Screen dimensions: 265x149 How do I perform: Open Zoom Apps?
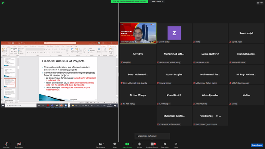click(176, 145)
